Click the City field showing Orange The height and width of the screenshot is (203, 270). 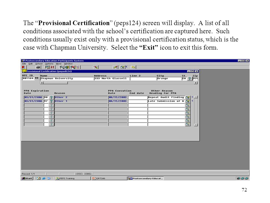[x=169, y=79]
